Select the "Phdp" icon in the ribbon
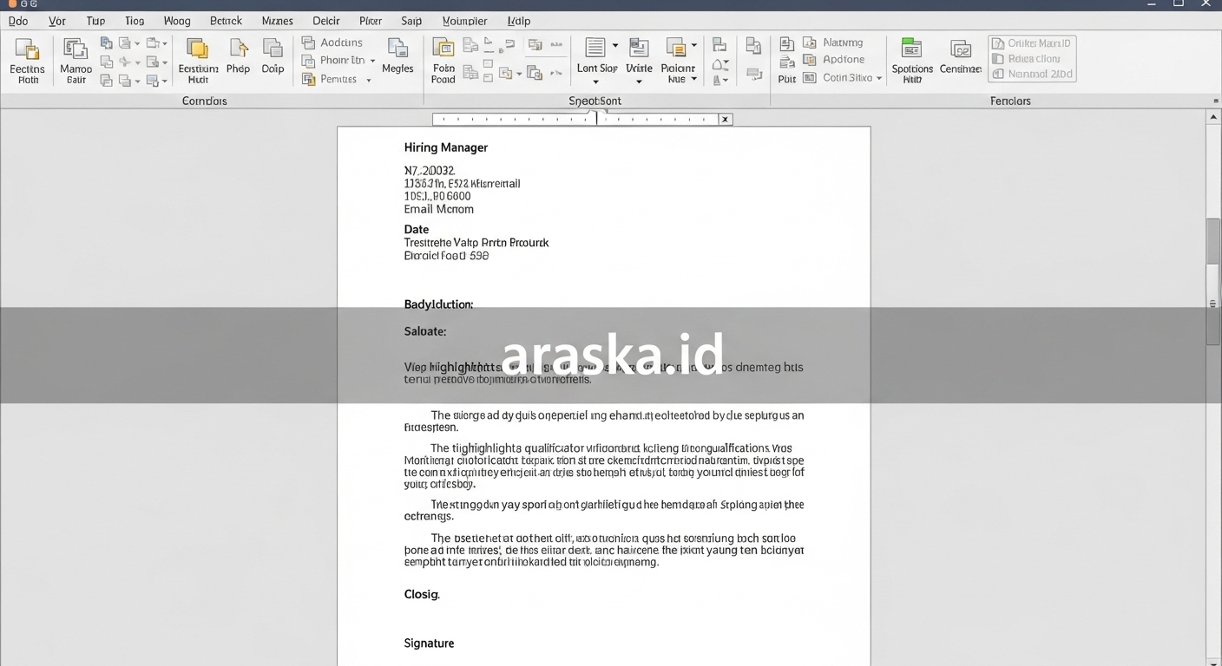 238,56
